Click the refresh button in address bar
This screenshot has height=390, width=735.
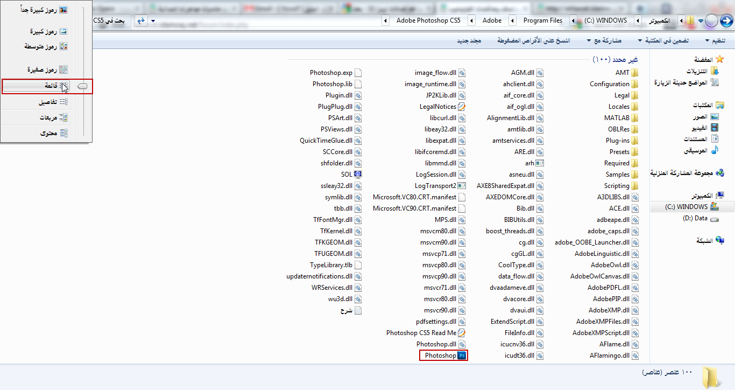coord(141,20)
